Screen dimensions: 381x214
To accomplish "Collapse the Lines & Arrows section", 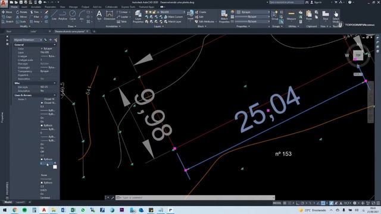I will tap(55, 95).
